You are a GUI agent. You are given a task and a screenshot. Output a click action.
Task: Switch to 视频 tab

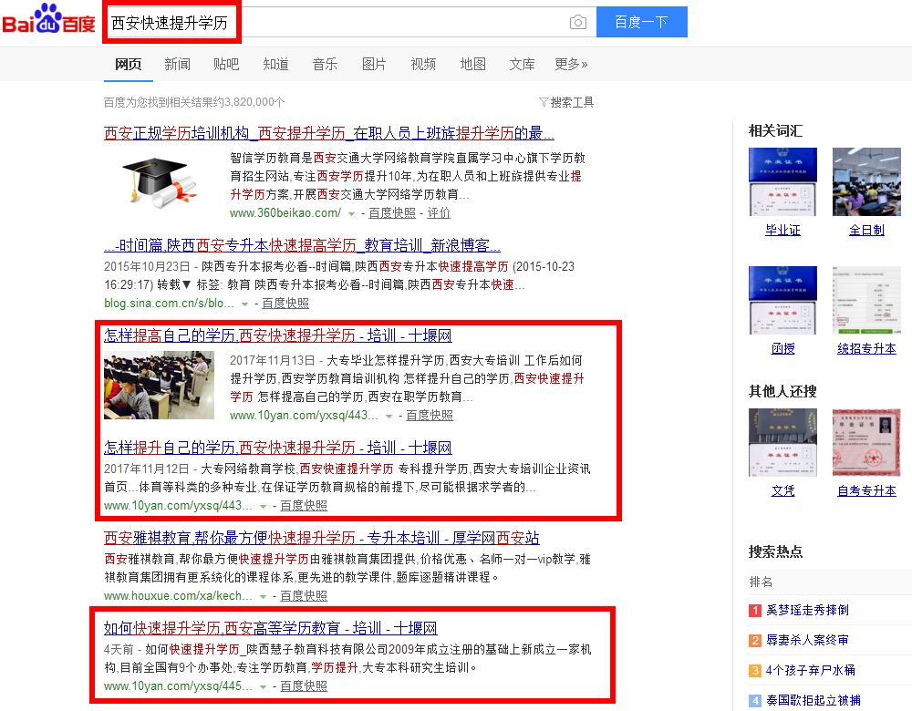tap(423, 64)
